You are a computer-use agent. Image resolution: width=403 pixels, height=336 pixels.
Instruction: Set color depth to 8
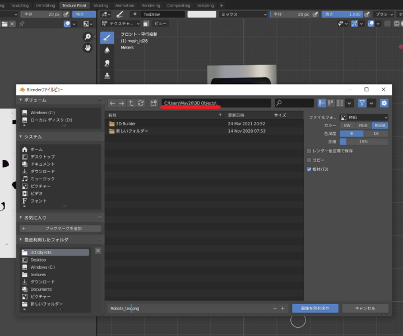(x=351, y=134)
